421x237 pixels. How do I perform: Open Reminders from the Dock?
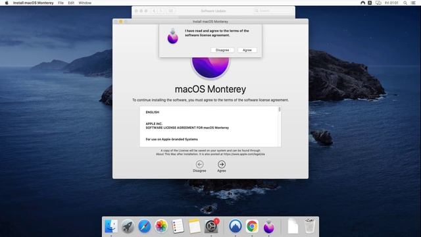coord(178,226)
